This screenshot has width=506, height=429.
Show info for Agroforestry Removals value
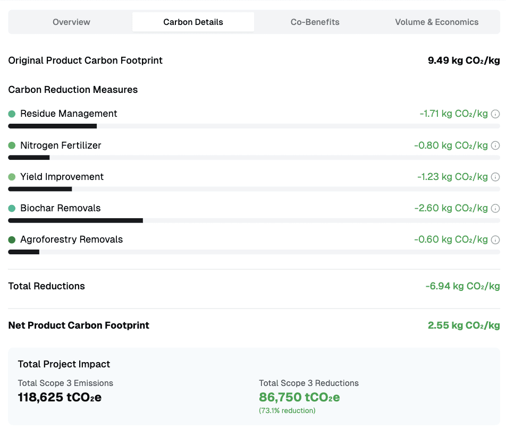pos(495,240)
